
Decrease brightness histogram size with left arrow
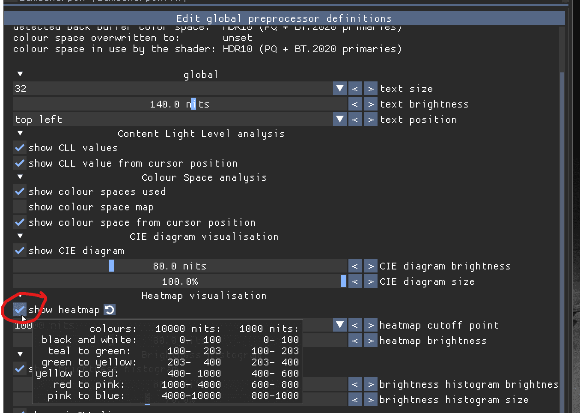tap(355, 400)
